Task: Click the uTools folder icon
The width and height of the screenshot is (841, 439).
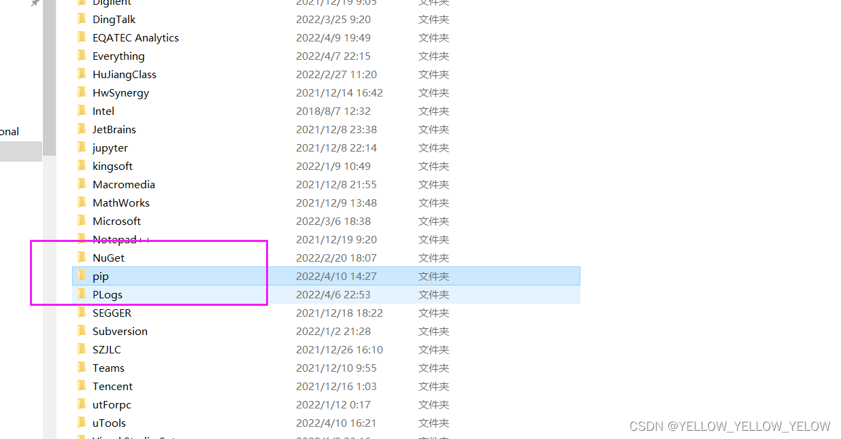Action: click(x=82, y=423)
